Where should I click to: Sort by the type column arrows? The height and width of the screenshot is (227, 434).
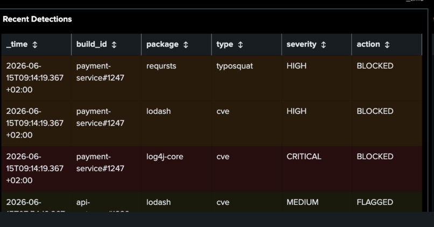(x=241, y=45)
